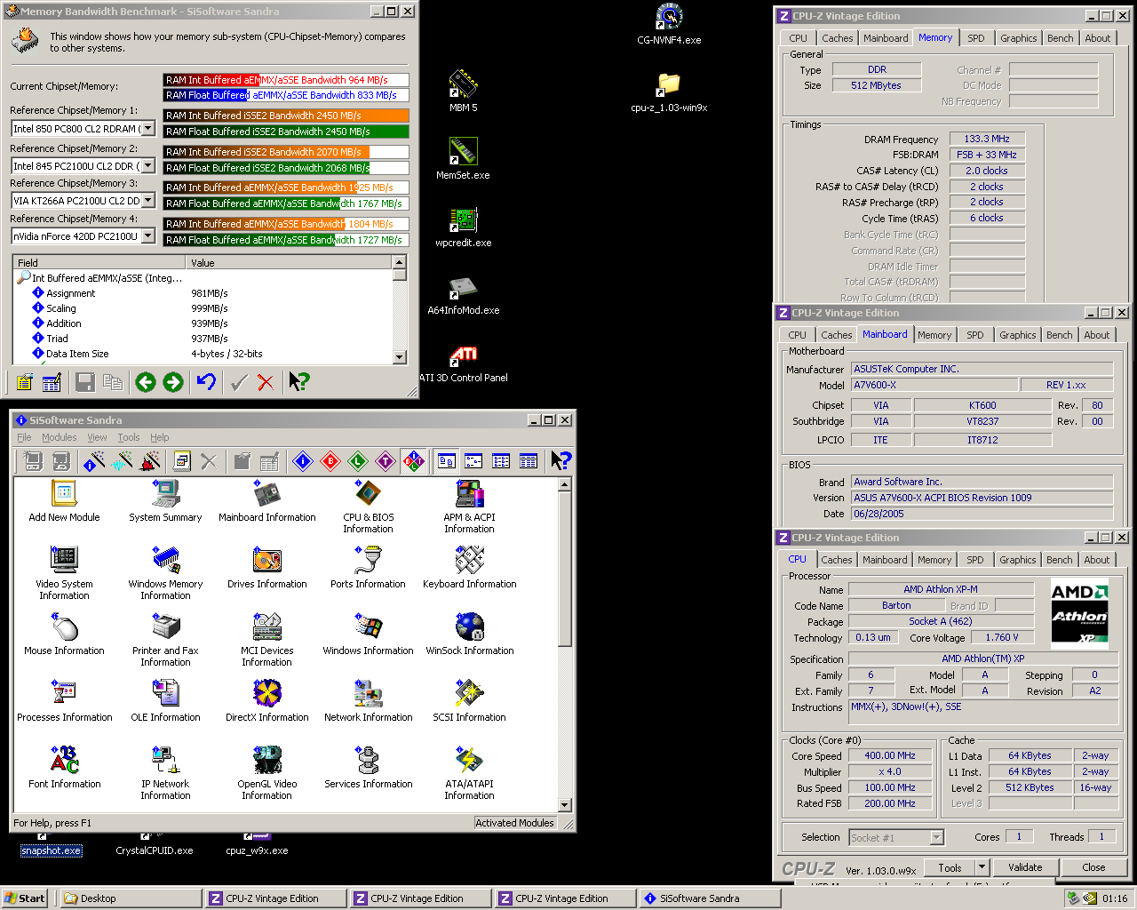This screenshot has width=1137, height=910.
Task: Click the green Back arrow in the benchmark toolbar
Action: (x=146, y=382)
